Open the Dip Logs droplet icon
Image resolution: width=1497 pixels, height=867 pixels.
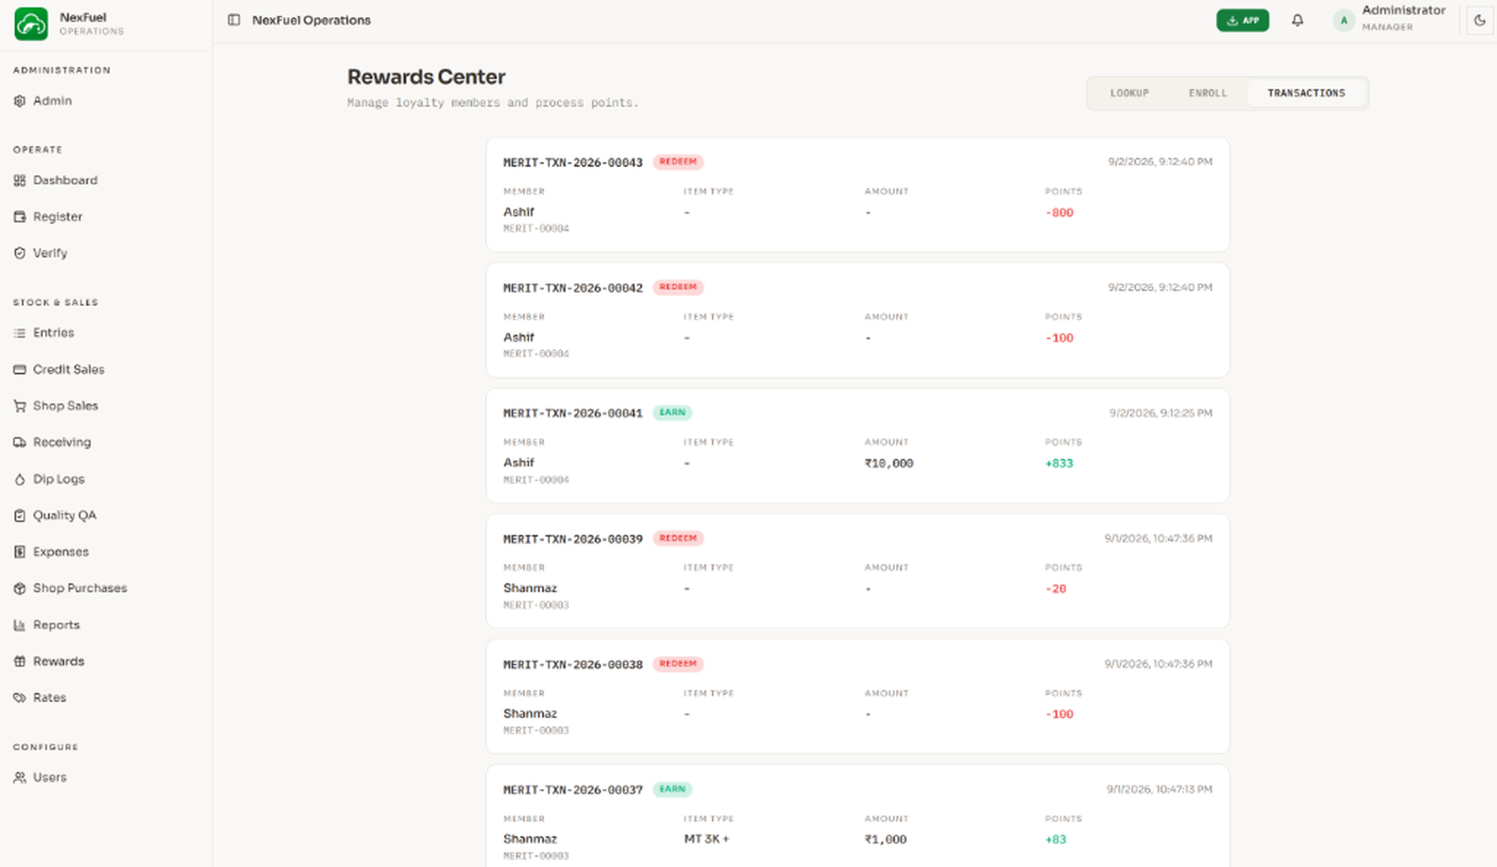pos(20,480)
